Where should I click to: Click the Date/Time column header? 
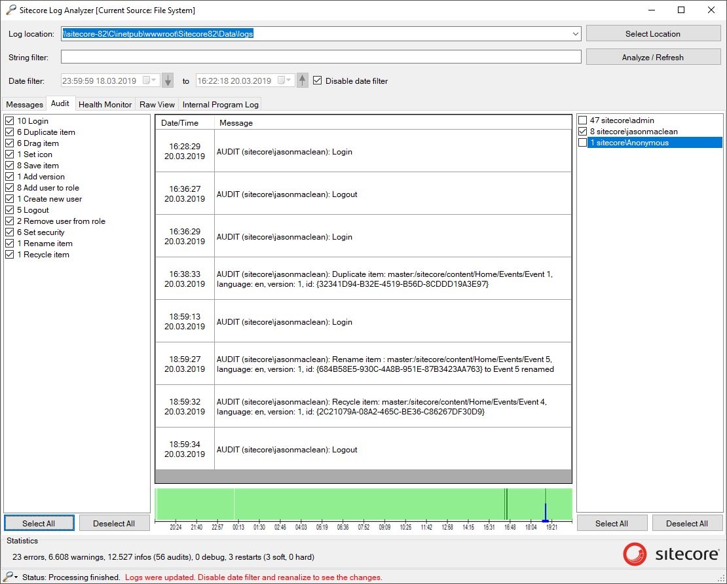pos(185,123)
